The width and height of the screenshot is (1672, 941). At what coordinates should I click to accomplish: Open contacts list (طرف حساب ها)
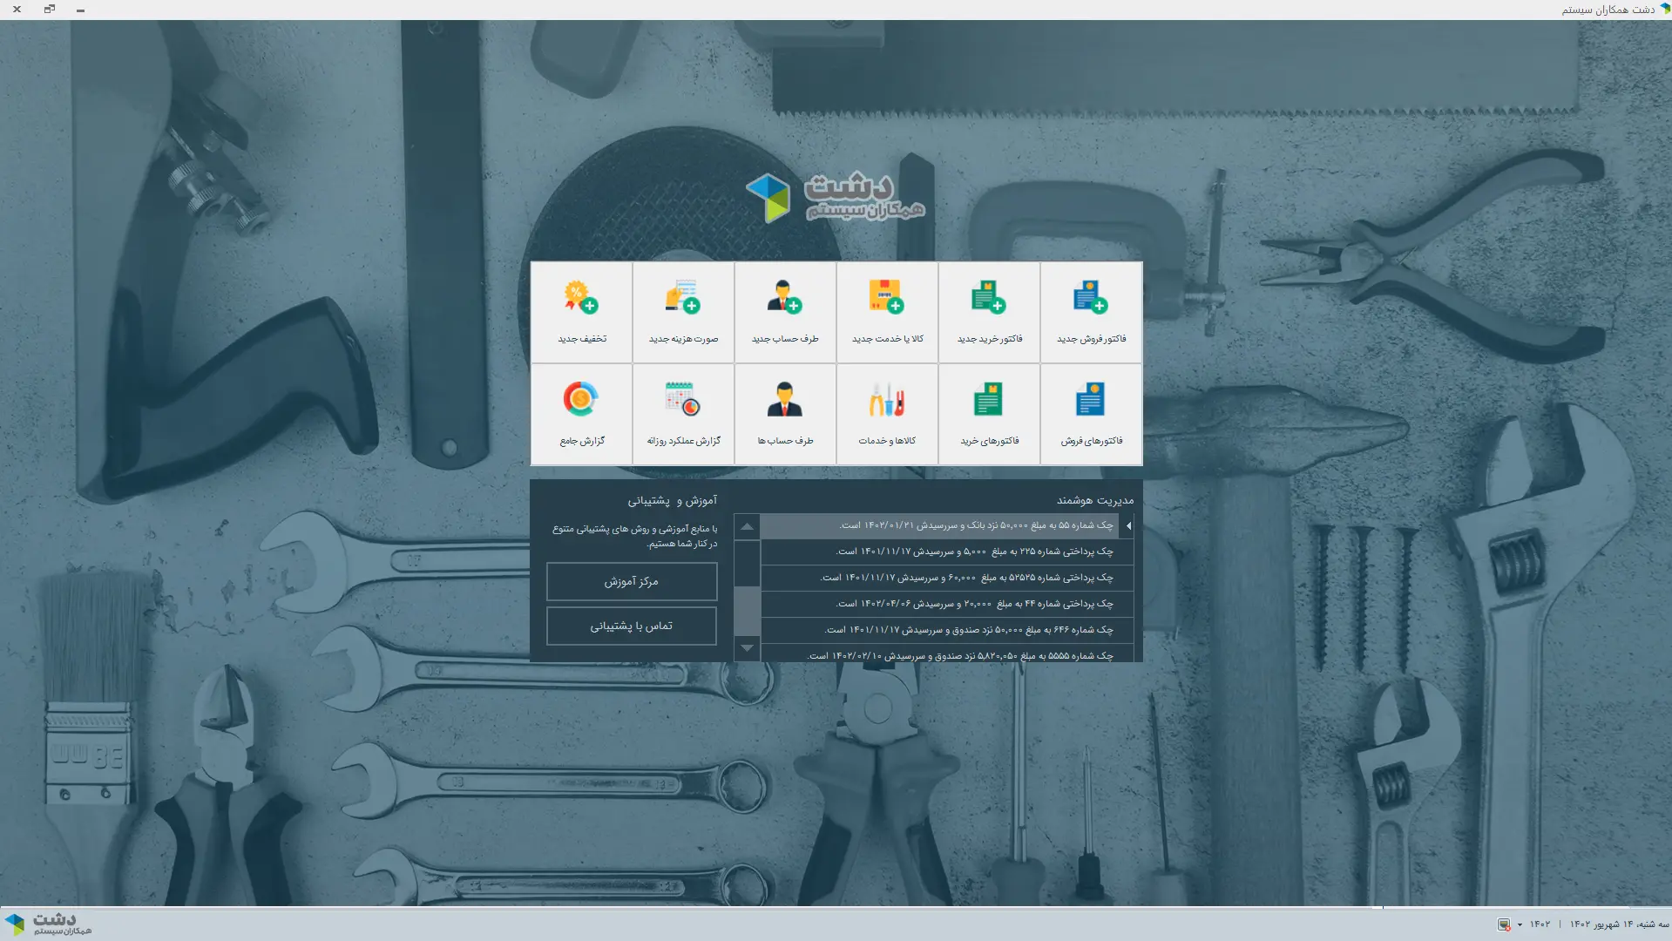[785, 414]
